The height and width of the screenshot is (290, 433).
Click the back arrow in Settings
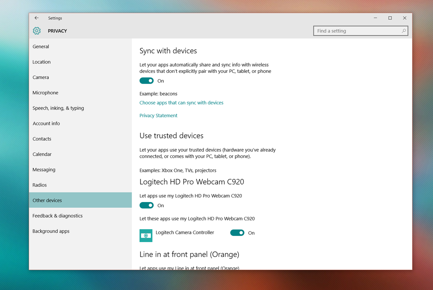[x=36, y=18]
